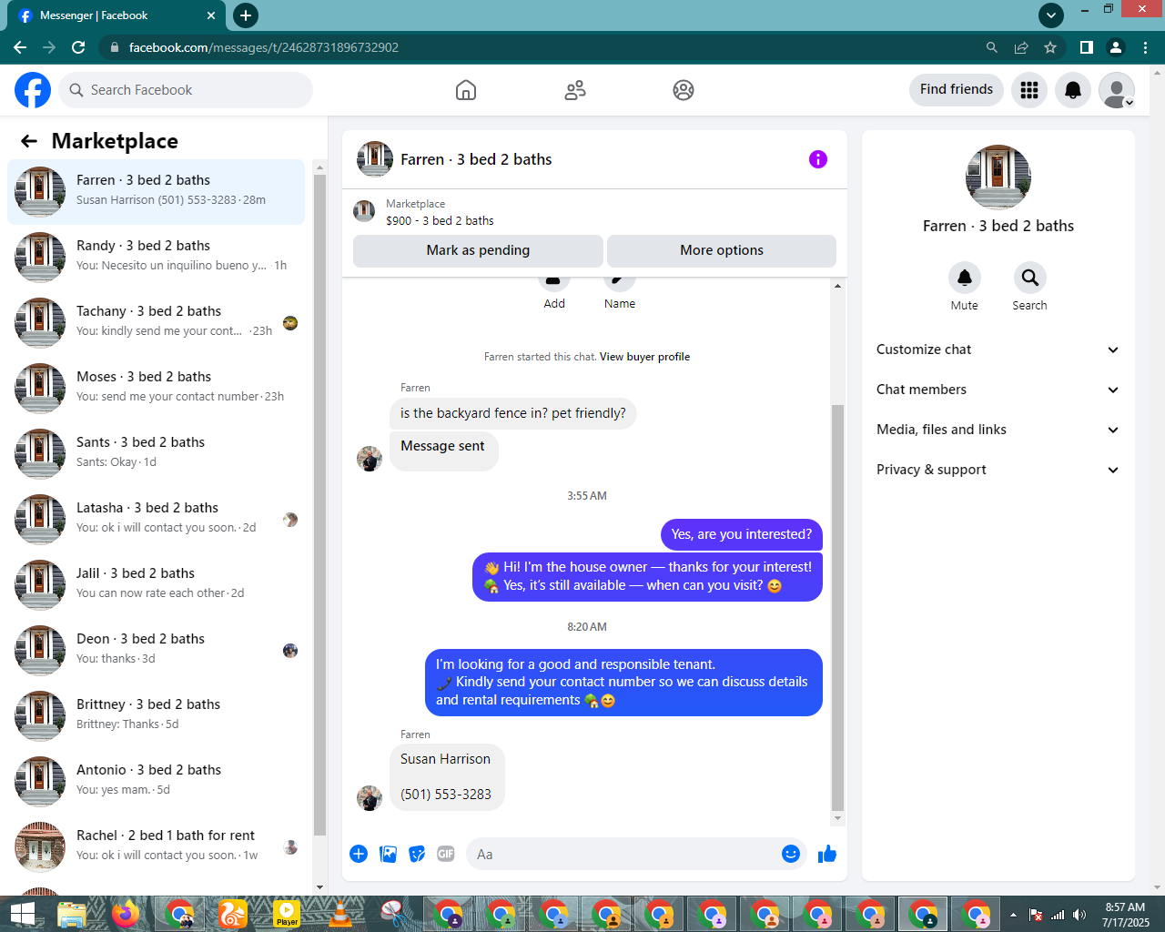Launch Firefox from the taskbar
This screenshot has height=932, width=1165.
tap(126, 914)
